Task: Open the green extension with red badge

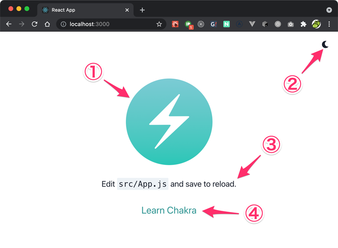Action: click(188, 25)
